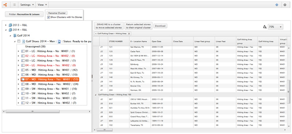
Task: Click the Rename Cluster button
Action: tap(57, 13)
